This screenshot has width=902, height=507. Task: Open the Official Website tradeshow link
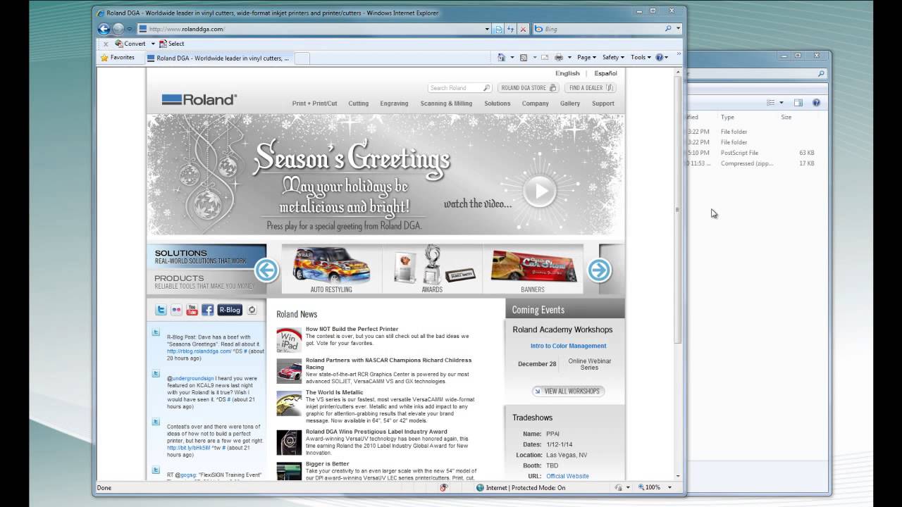[x=567, y=476]
